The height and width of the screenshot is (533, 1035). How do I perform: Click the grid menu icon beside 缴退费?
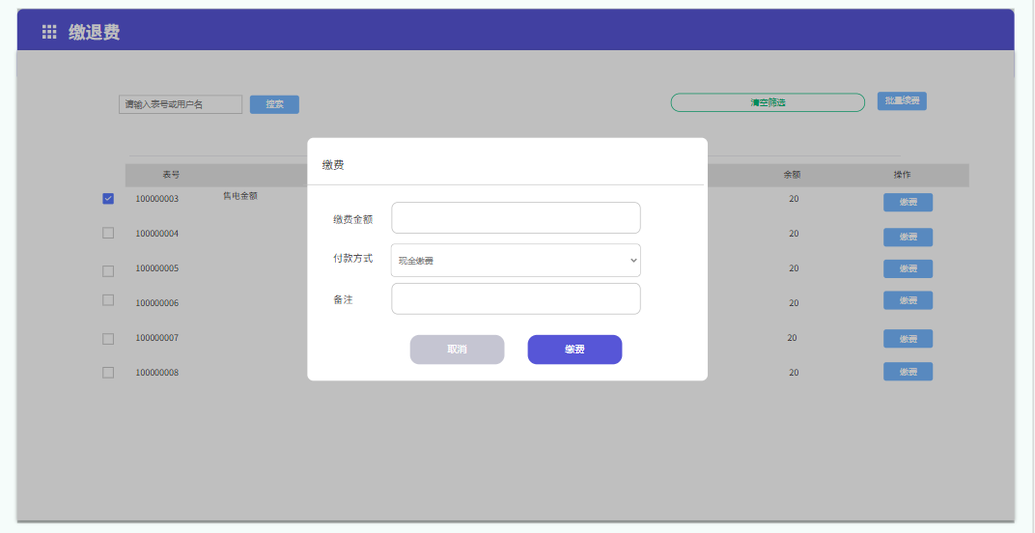coord(49,32)
